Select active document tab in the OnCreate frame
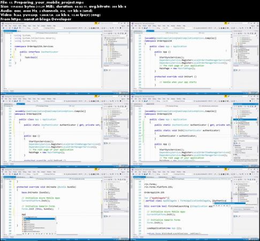Image resolution: width=260 pixels, height=241 pixels. point(10,177)
